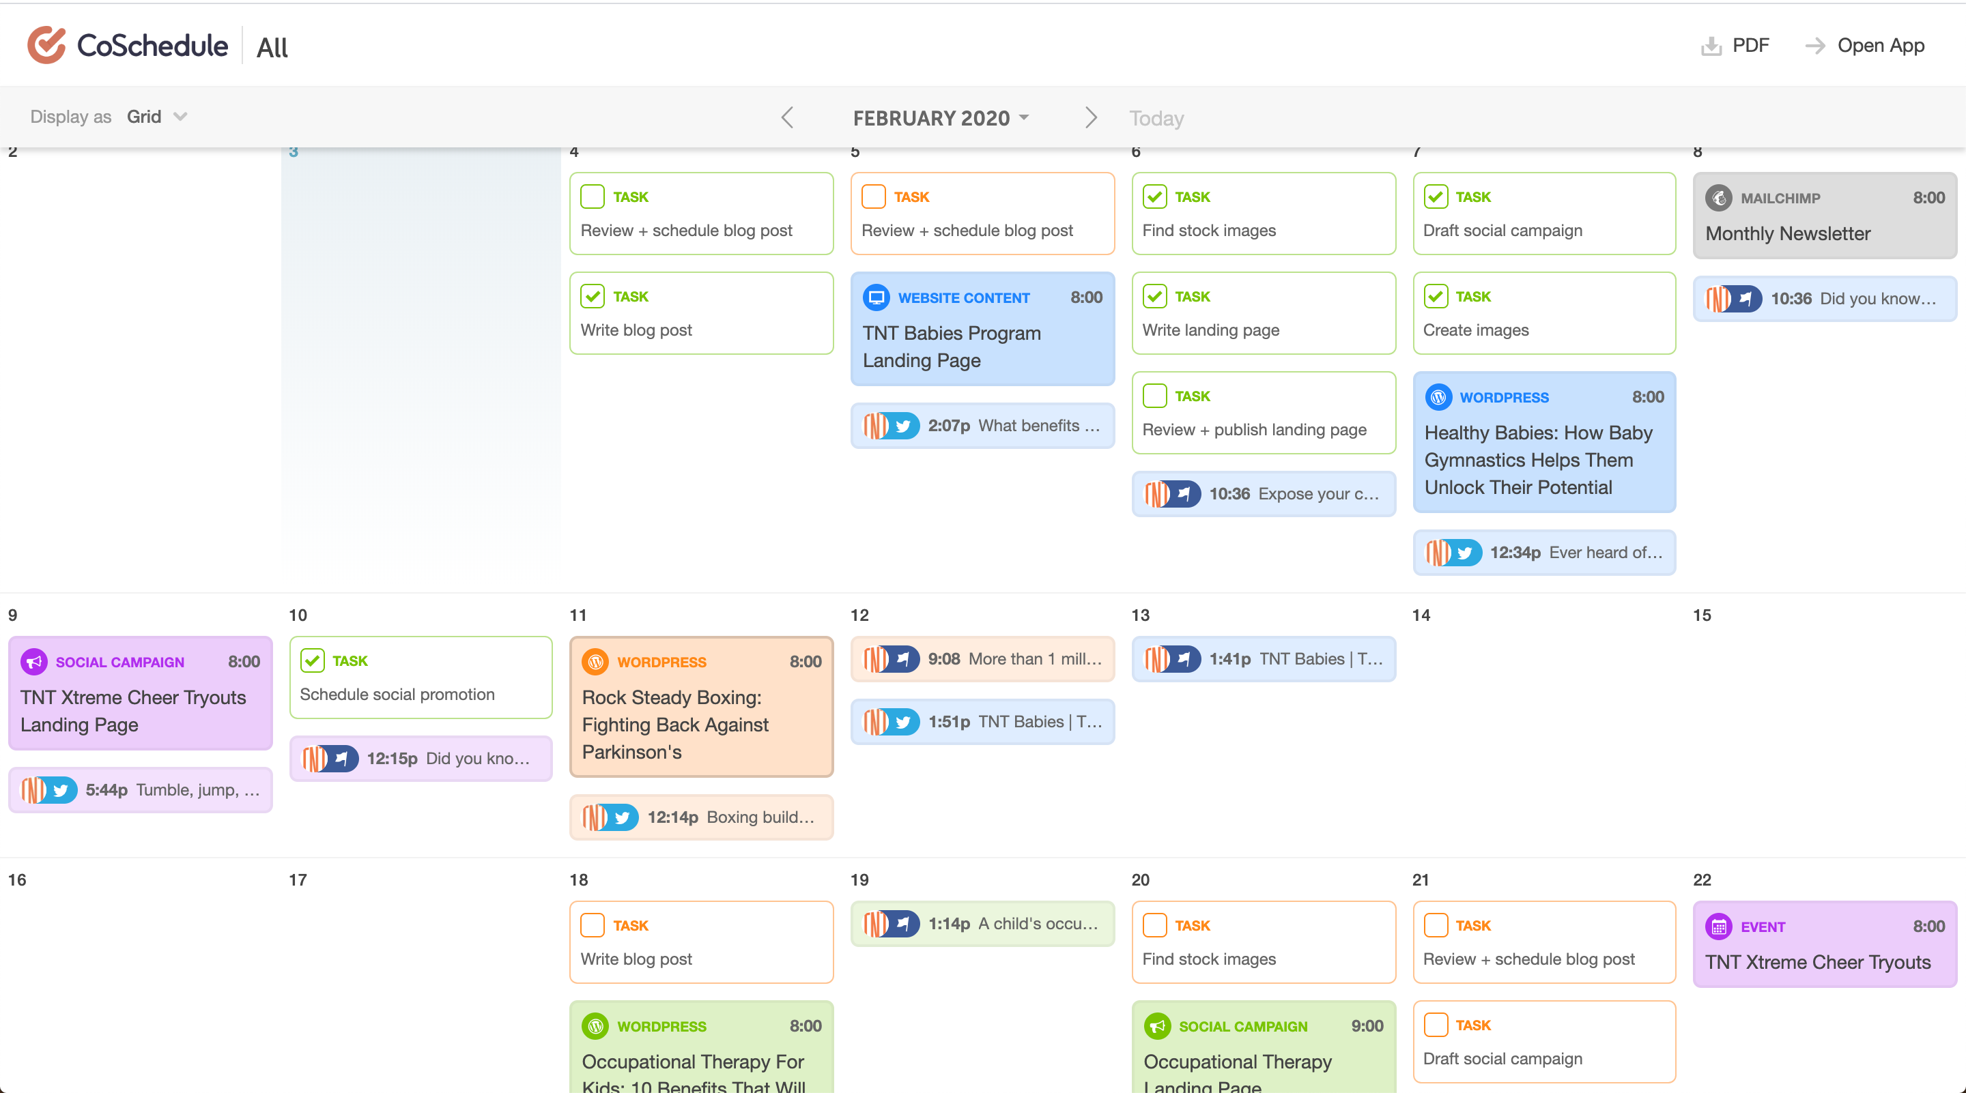Click the Event calendar icon on day 22

pyautogui.click(x=1719, y=926)
